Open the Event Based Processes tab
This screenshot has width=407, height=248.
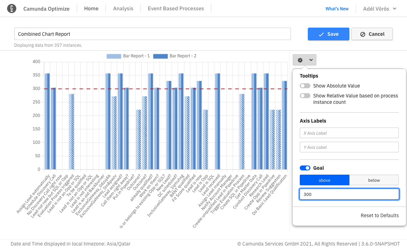pos(176,9)
